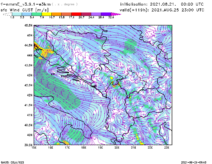Click the 45.5N latitude axis label

click(x=28, y=25)
